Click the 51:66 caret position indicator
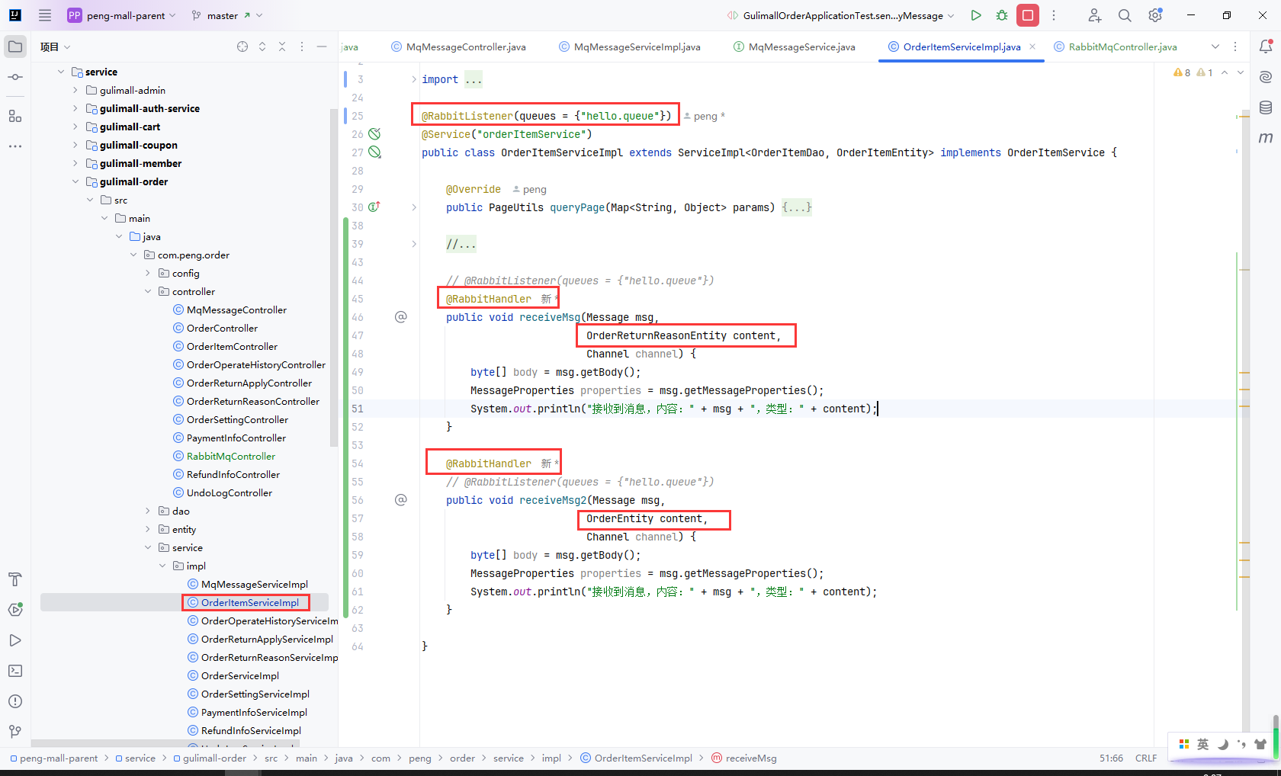The width and height of the screenshot is (1281, 776). [1111, 758]
